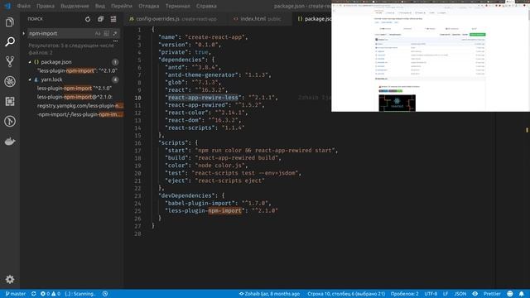Open the Explorer view in activity bar
530x298 pixels.
click(10, 22)
